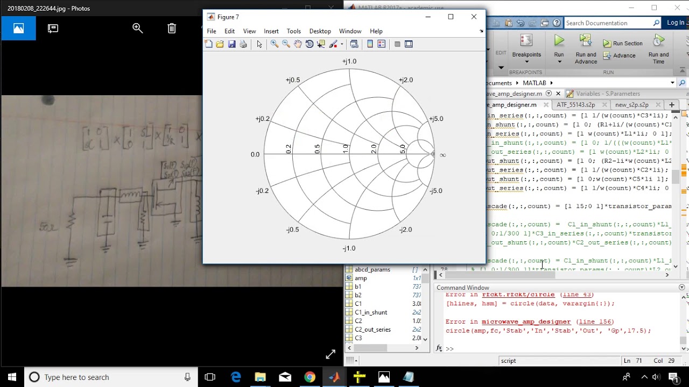689x387 pixels.
Task: Click Run and Time in MATLAB
Action: (x=658, y=49)
